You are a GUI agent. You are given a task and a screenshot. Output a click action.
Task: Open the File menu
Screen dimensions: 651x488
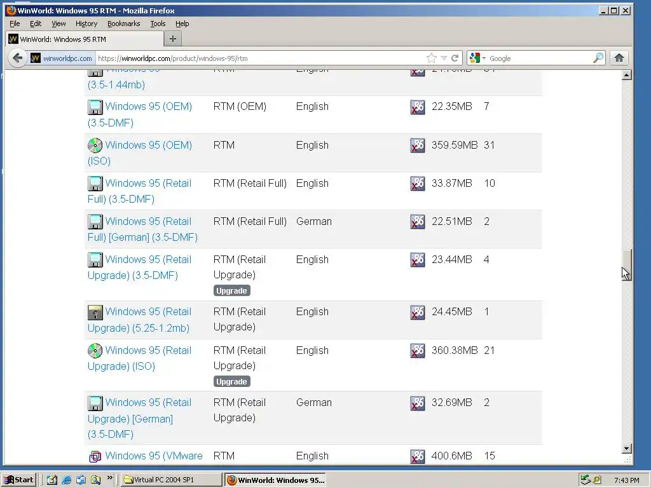15,24
